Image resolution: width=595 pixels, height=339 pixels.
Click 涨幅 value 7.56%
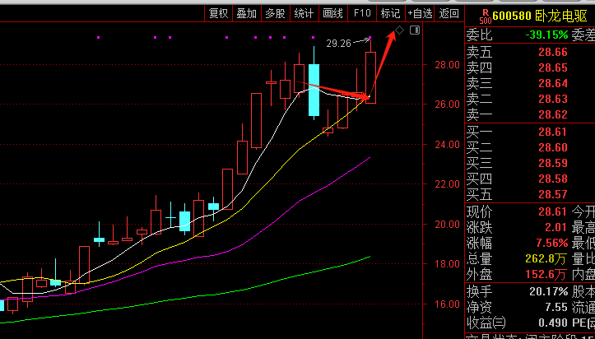(551, 243)
